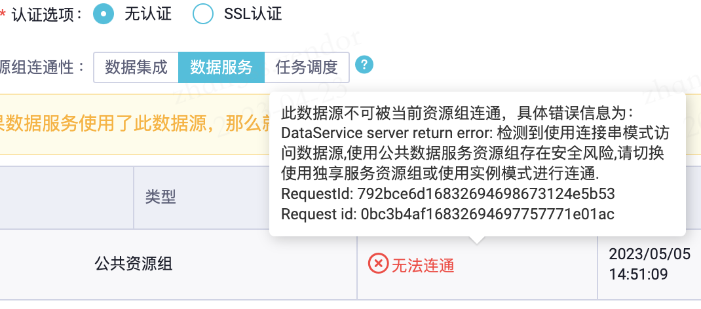Switch to the 数据集成 tab

coord(136,67)
